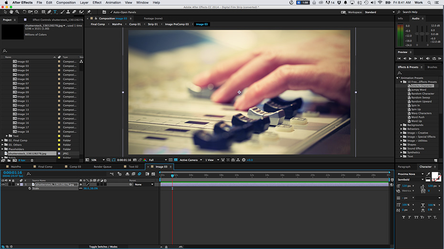
Task: Switch to the Paragraph tab
Action: point(404,167)
